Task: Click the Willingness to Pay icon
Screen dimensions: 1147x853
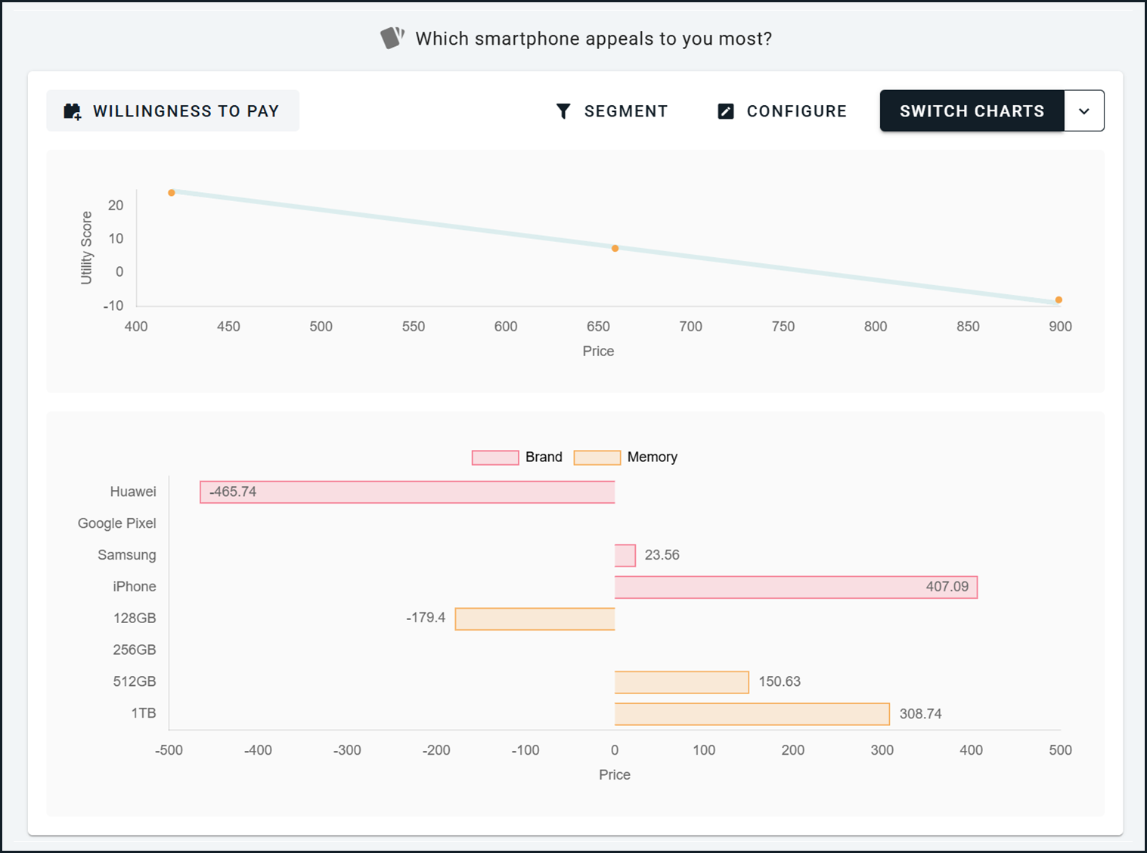Action: coord(73,111)
